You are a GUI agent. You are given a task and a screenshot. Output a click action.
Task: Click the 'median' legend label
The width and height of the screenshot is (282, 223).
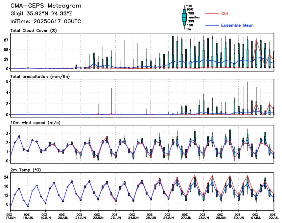coord(194,17)
